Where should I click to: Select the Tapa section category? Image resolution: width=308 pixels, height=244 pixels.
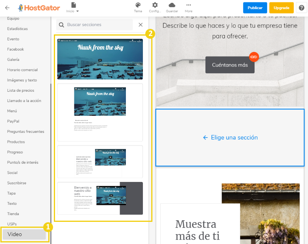pyautogui.click(x=11, y=193)
